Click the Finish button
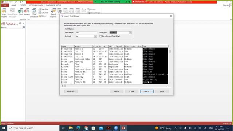Viewport: 233px width, 131px height. click(162, 91)
